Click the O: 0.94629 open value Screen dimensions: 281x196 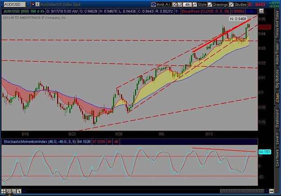[x=89, y=11]
